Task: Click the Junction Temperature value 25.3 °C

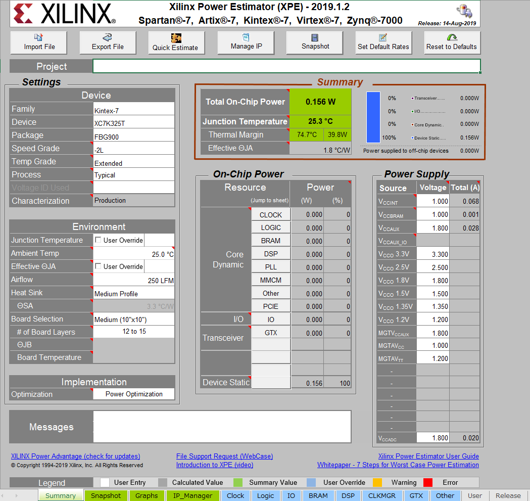Action: (x=320, y=121)
